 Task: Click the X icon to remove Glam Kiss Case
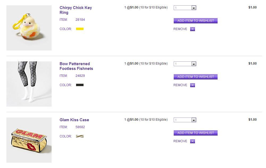193,141
